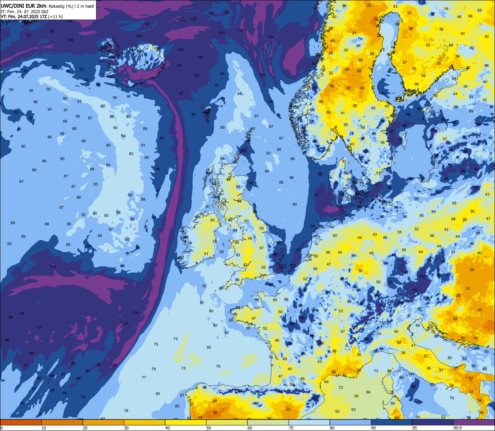This screenshot has width=495, height=431.
Task: Click the legend tick label 10
Action: 44,428
